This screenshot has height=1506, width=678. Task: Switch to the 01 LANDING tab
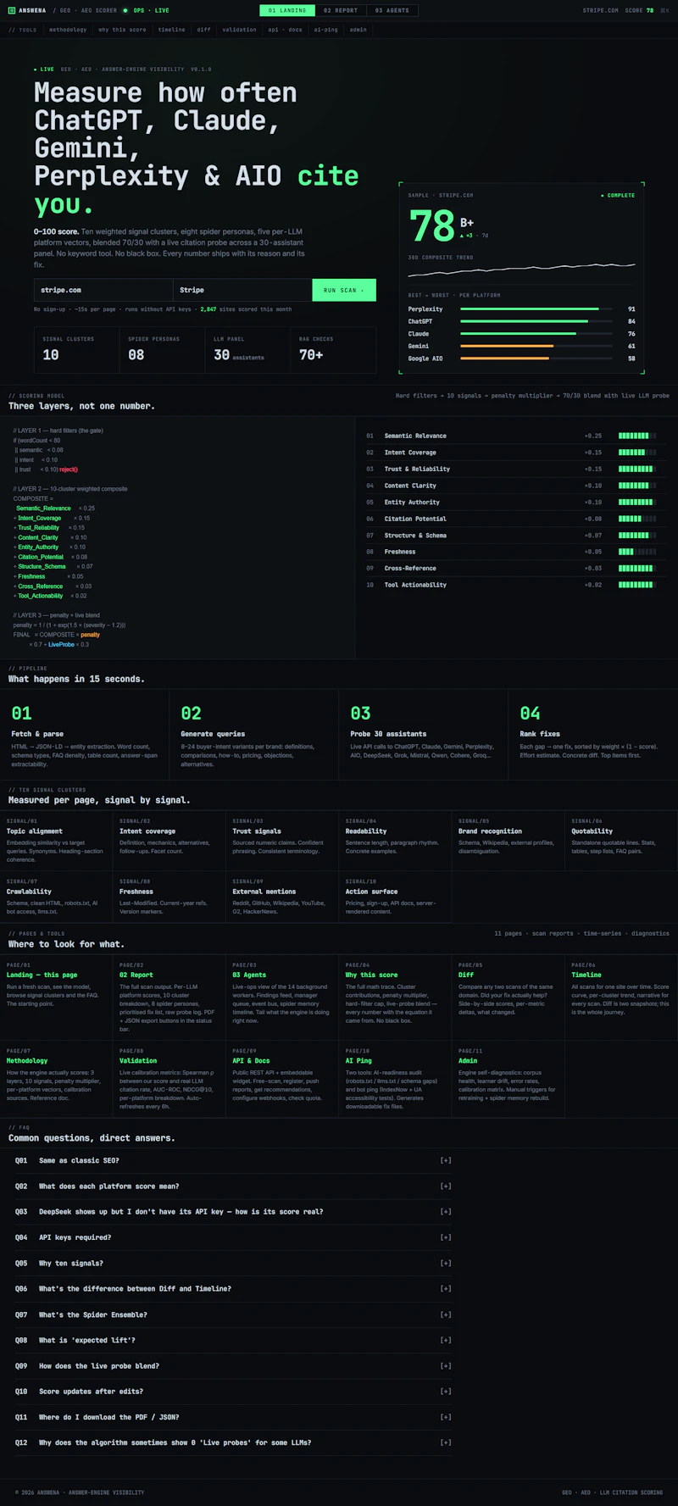click(287, 10)
